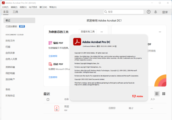Select 我的电脑 in the sidebar
This screenshot has width=172, height=120.
coord(10,73)
